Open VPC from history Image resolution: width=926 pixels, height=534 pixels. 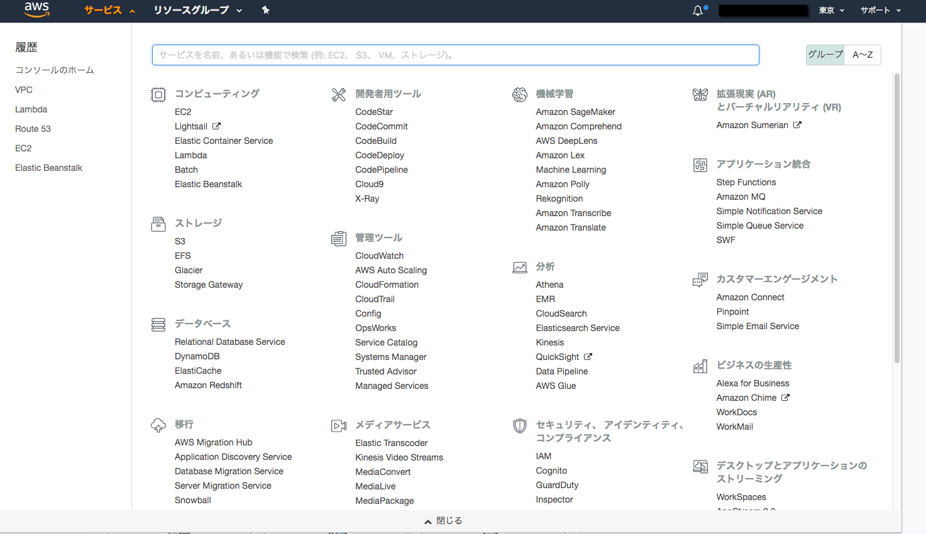[24, 90]
